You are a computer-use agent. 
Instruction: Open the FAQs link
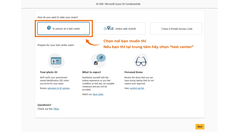(x=56, y=109)
